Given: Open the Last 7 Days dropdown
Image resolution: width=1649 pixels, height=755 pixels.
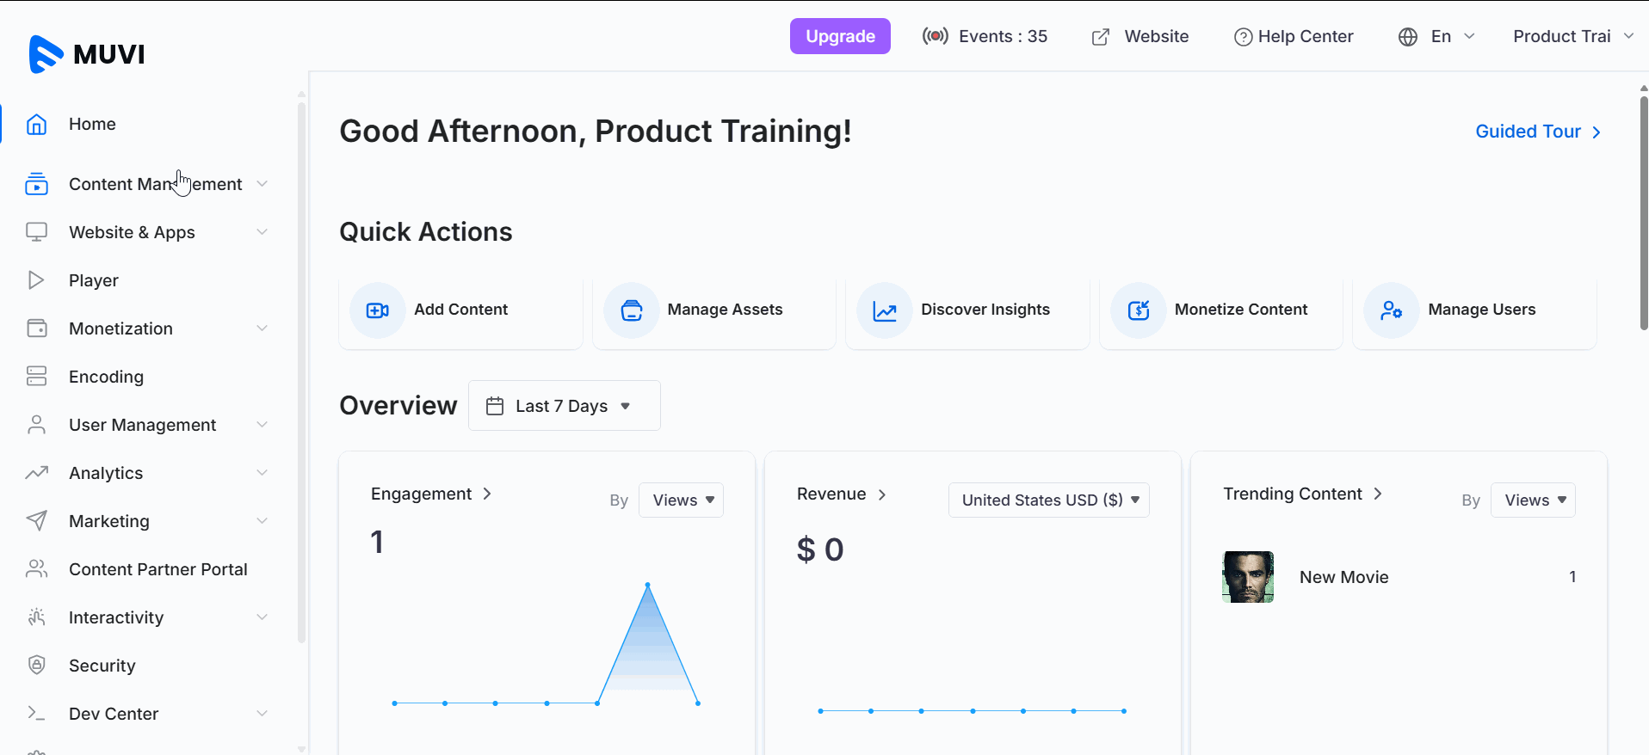Looking at the screenshot, I should click(564, 406).
